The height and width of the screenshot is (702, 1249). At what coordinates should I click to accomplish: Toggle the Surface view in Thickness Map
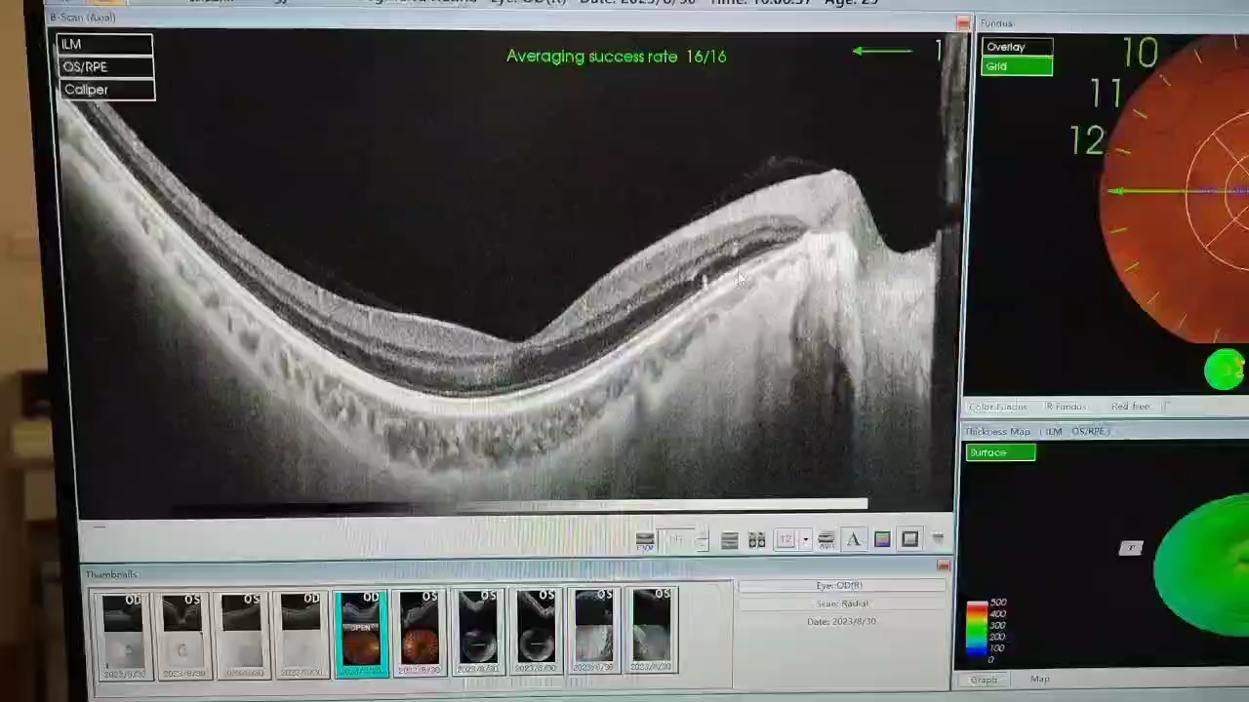click(1000, 452)
